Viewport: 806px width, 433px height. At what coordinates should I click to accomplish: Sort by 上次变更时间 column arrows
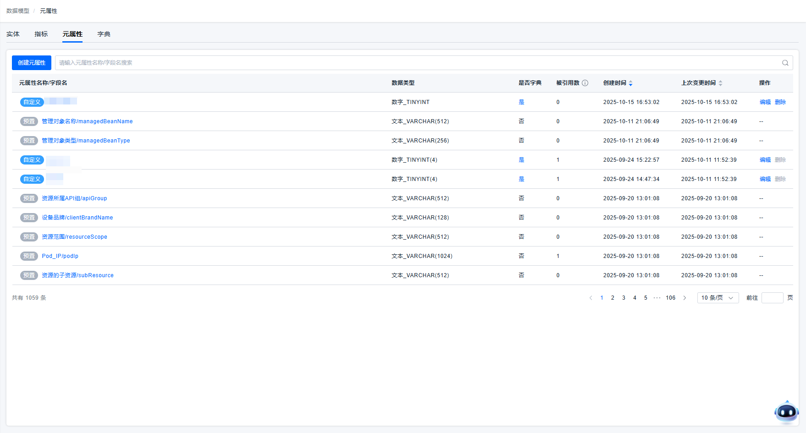click(720, 83)
